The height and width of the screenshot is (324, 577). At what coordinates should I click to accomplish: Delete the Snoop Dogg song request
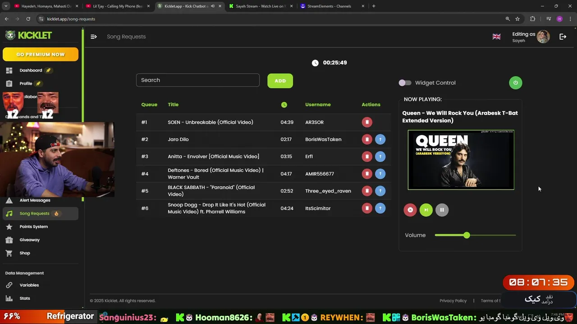[367, 208]
